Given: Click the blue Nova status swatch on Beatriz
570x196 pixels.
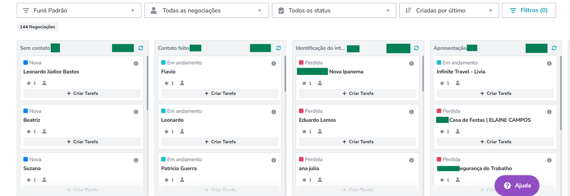Looking at the screenshot, I should [26, 111].
